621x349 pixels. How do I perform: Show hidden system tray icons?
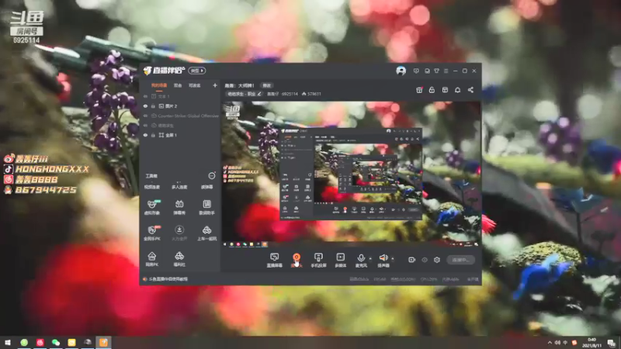coord(550,343)
